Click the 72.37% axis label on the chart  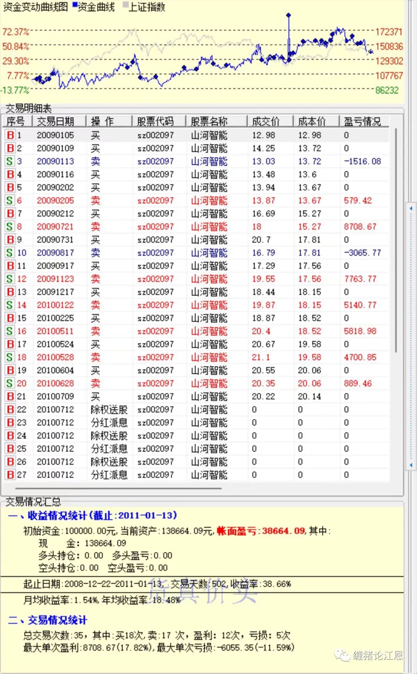16,32
